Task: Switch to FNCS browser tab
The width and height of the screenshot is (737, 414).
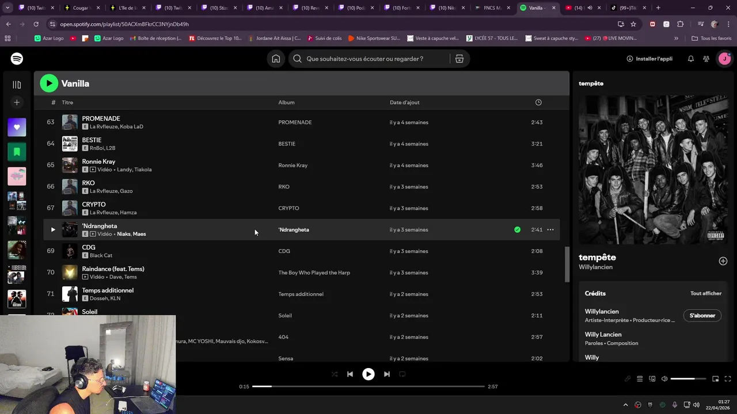Action: tap(492, 8)
